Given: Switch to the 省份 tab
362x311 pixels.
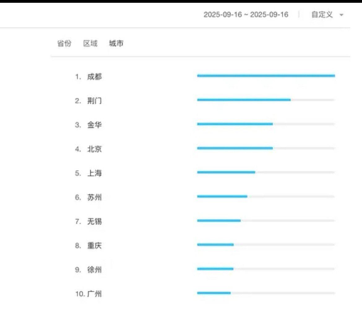Looking at the screenshot, I should (x=64, y=43).
